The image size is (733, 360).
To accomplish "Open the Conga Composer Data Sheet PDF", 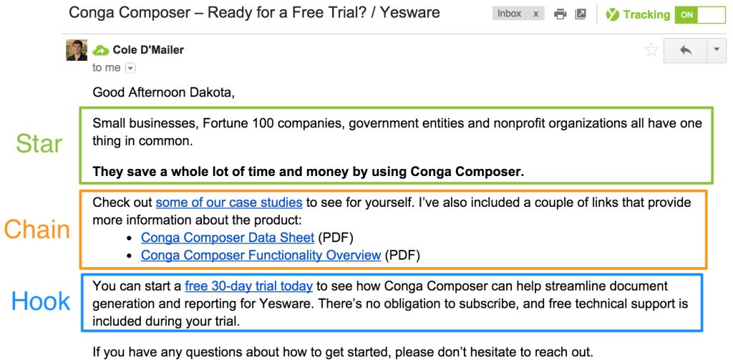I will pos(228,237).
